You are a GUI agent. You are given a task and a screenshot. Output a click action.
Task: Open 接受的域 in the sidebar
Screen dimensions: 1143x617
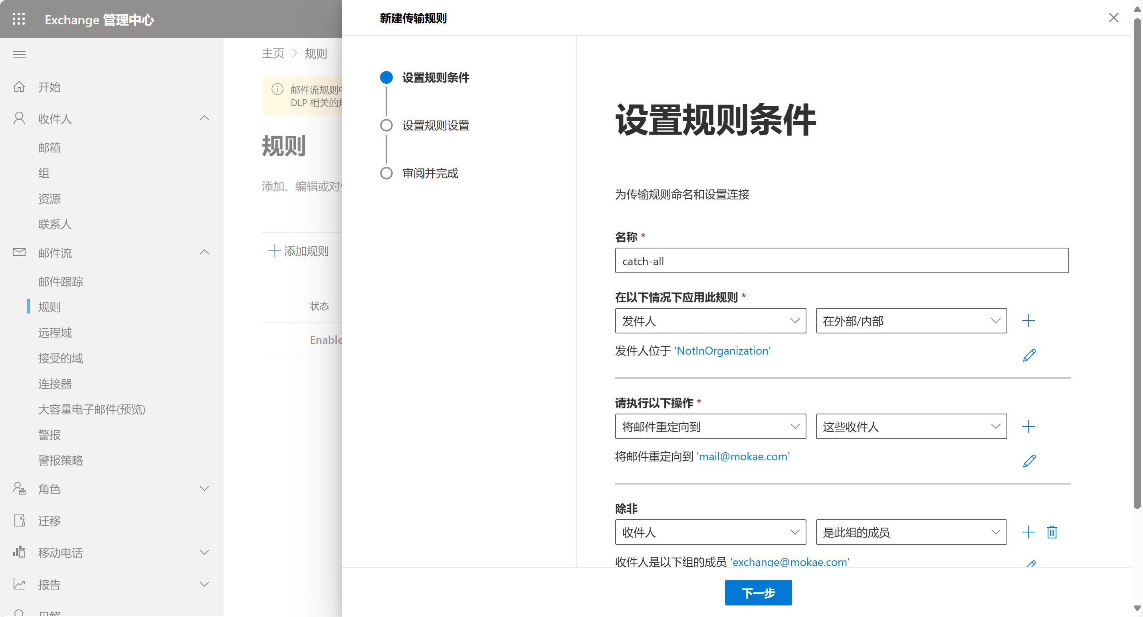[x=60, y=358]
